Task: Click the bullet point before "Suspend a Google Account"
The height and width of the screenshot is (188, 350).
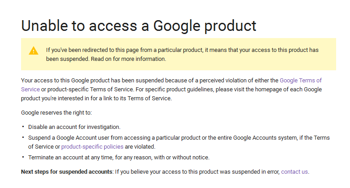Action: pyautogui.click(x=23, y=137)
